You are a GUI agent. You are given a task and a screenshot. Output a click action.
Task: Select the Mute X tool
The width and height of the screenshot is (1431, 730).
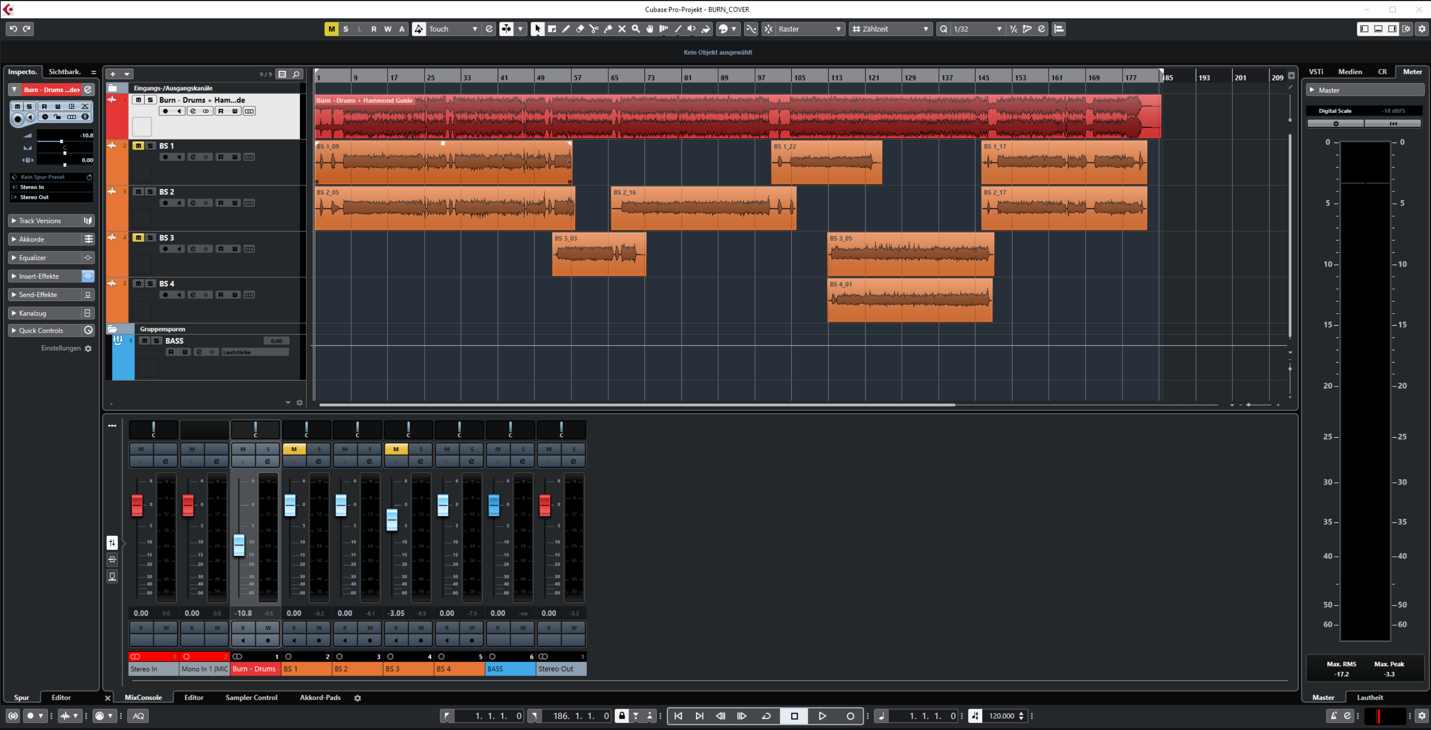(622, 29)
